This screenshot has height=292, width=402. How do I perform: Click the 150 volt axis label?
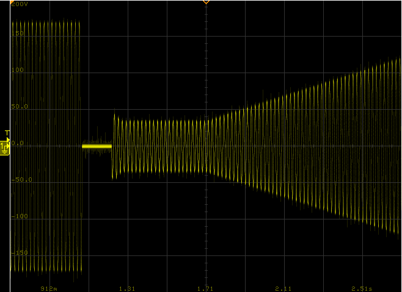pos(18,34)
